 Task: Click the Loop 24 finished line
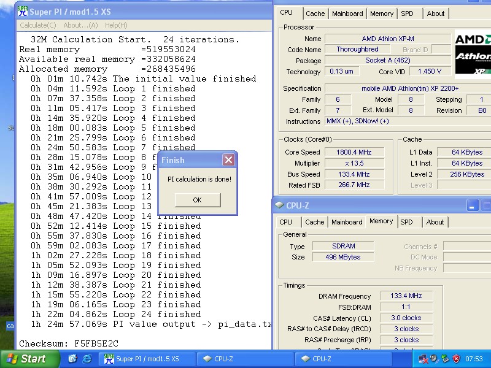(x=116, y=314)
